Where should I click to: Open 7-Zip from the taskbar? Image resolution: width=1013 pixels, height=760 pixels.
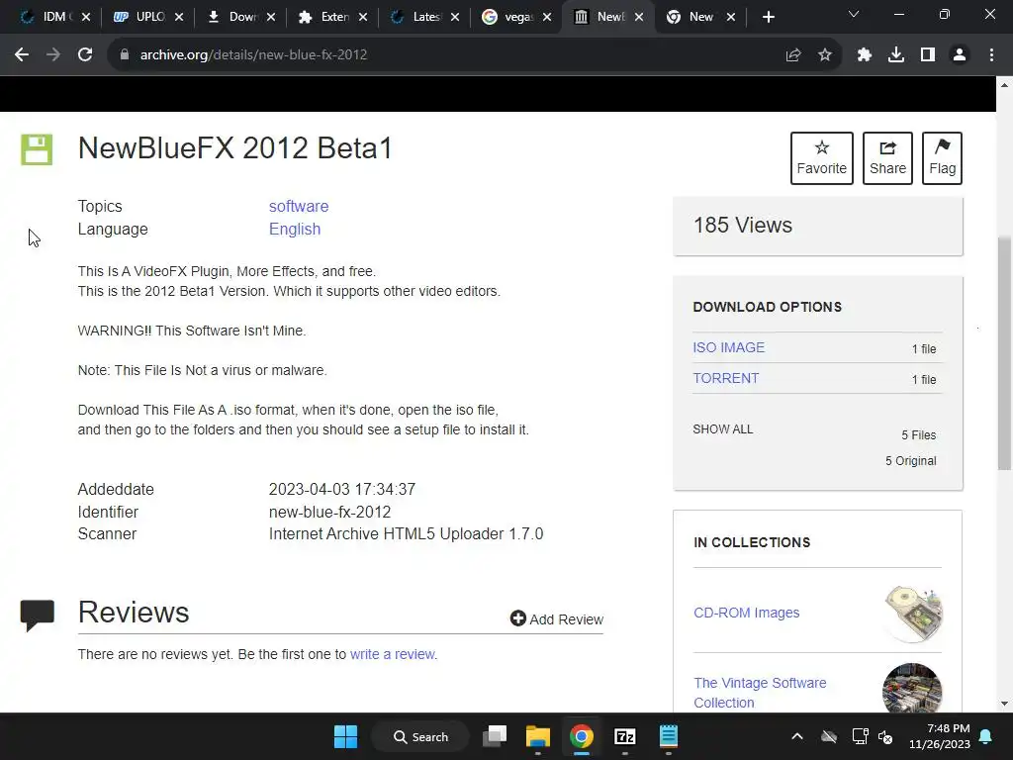(625, 736)
